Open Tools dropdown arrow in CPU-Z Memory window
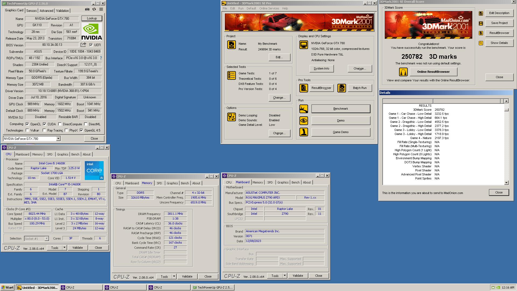The height and width of the screenshot is (291, 517). click(x=174, y=276)
